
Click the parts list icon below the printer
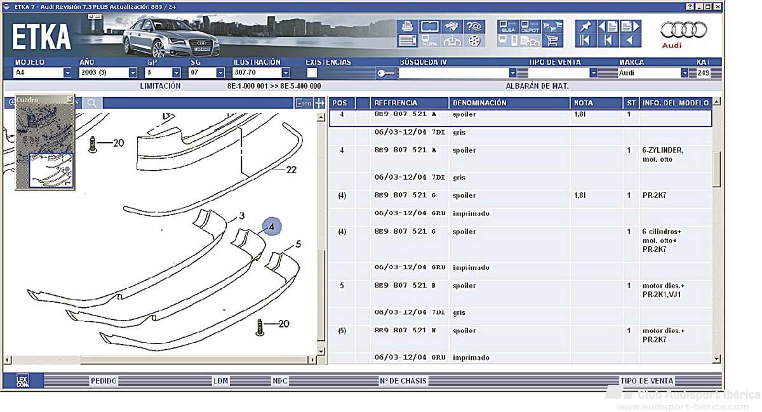(408, 41)
